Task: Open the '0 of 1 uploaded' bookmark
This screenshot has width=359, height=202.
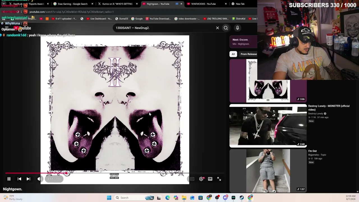Action: 64,19
